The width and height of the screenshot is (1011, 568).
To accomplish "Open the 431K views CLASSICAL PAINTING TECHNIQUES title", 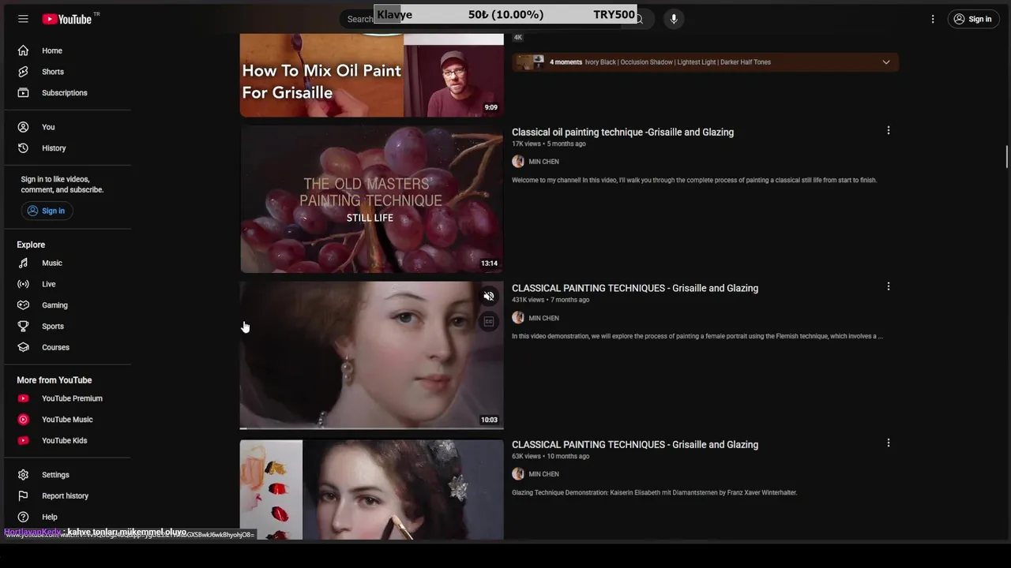I will pos(635,288).
